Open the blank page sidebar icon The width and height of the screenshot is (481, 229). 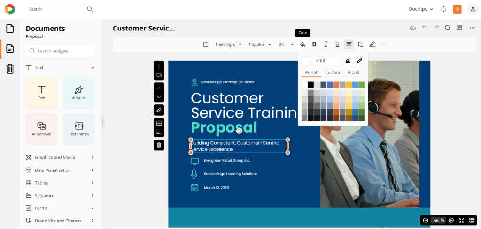coord(10,29)
